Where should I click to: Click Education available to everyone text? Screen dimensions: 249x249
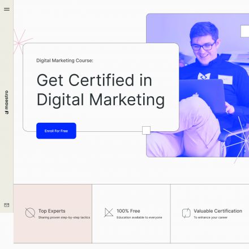pyautogui.click(x=139, y=217)
